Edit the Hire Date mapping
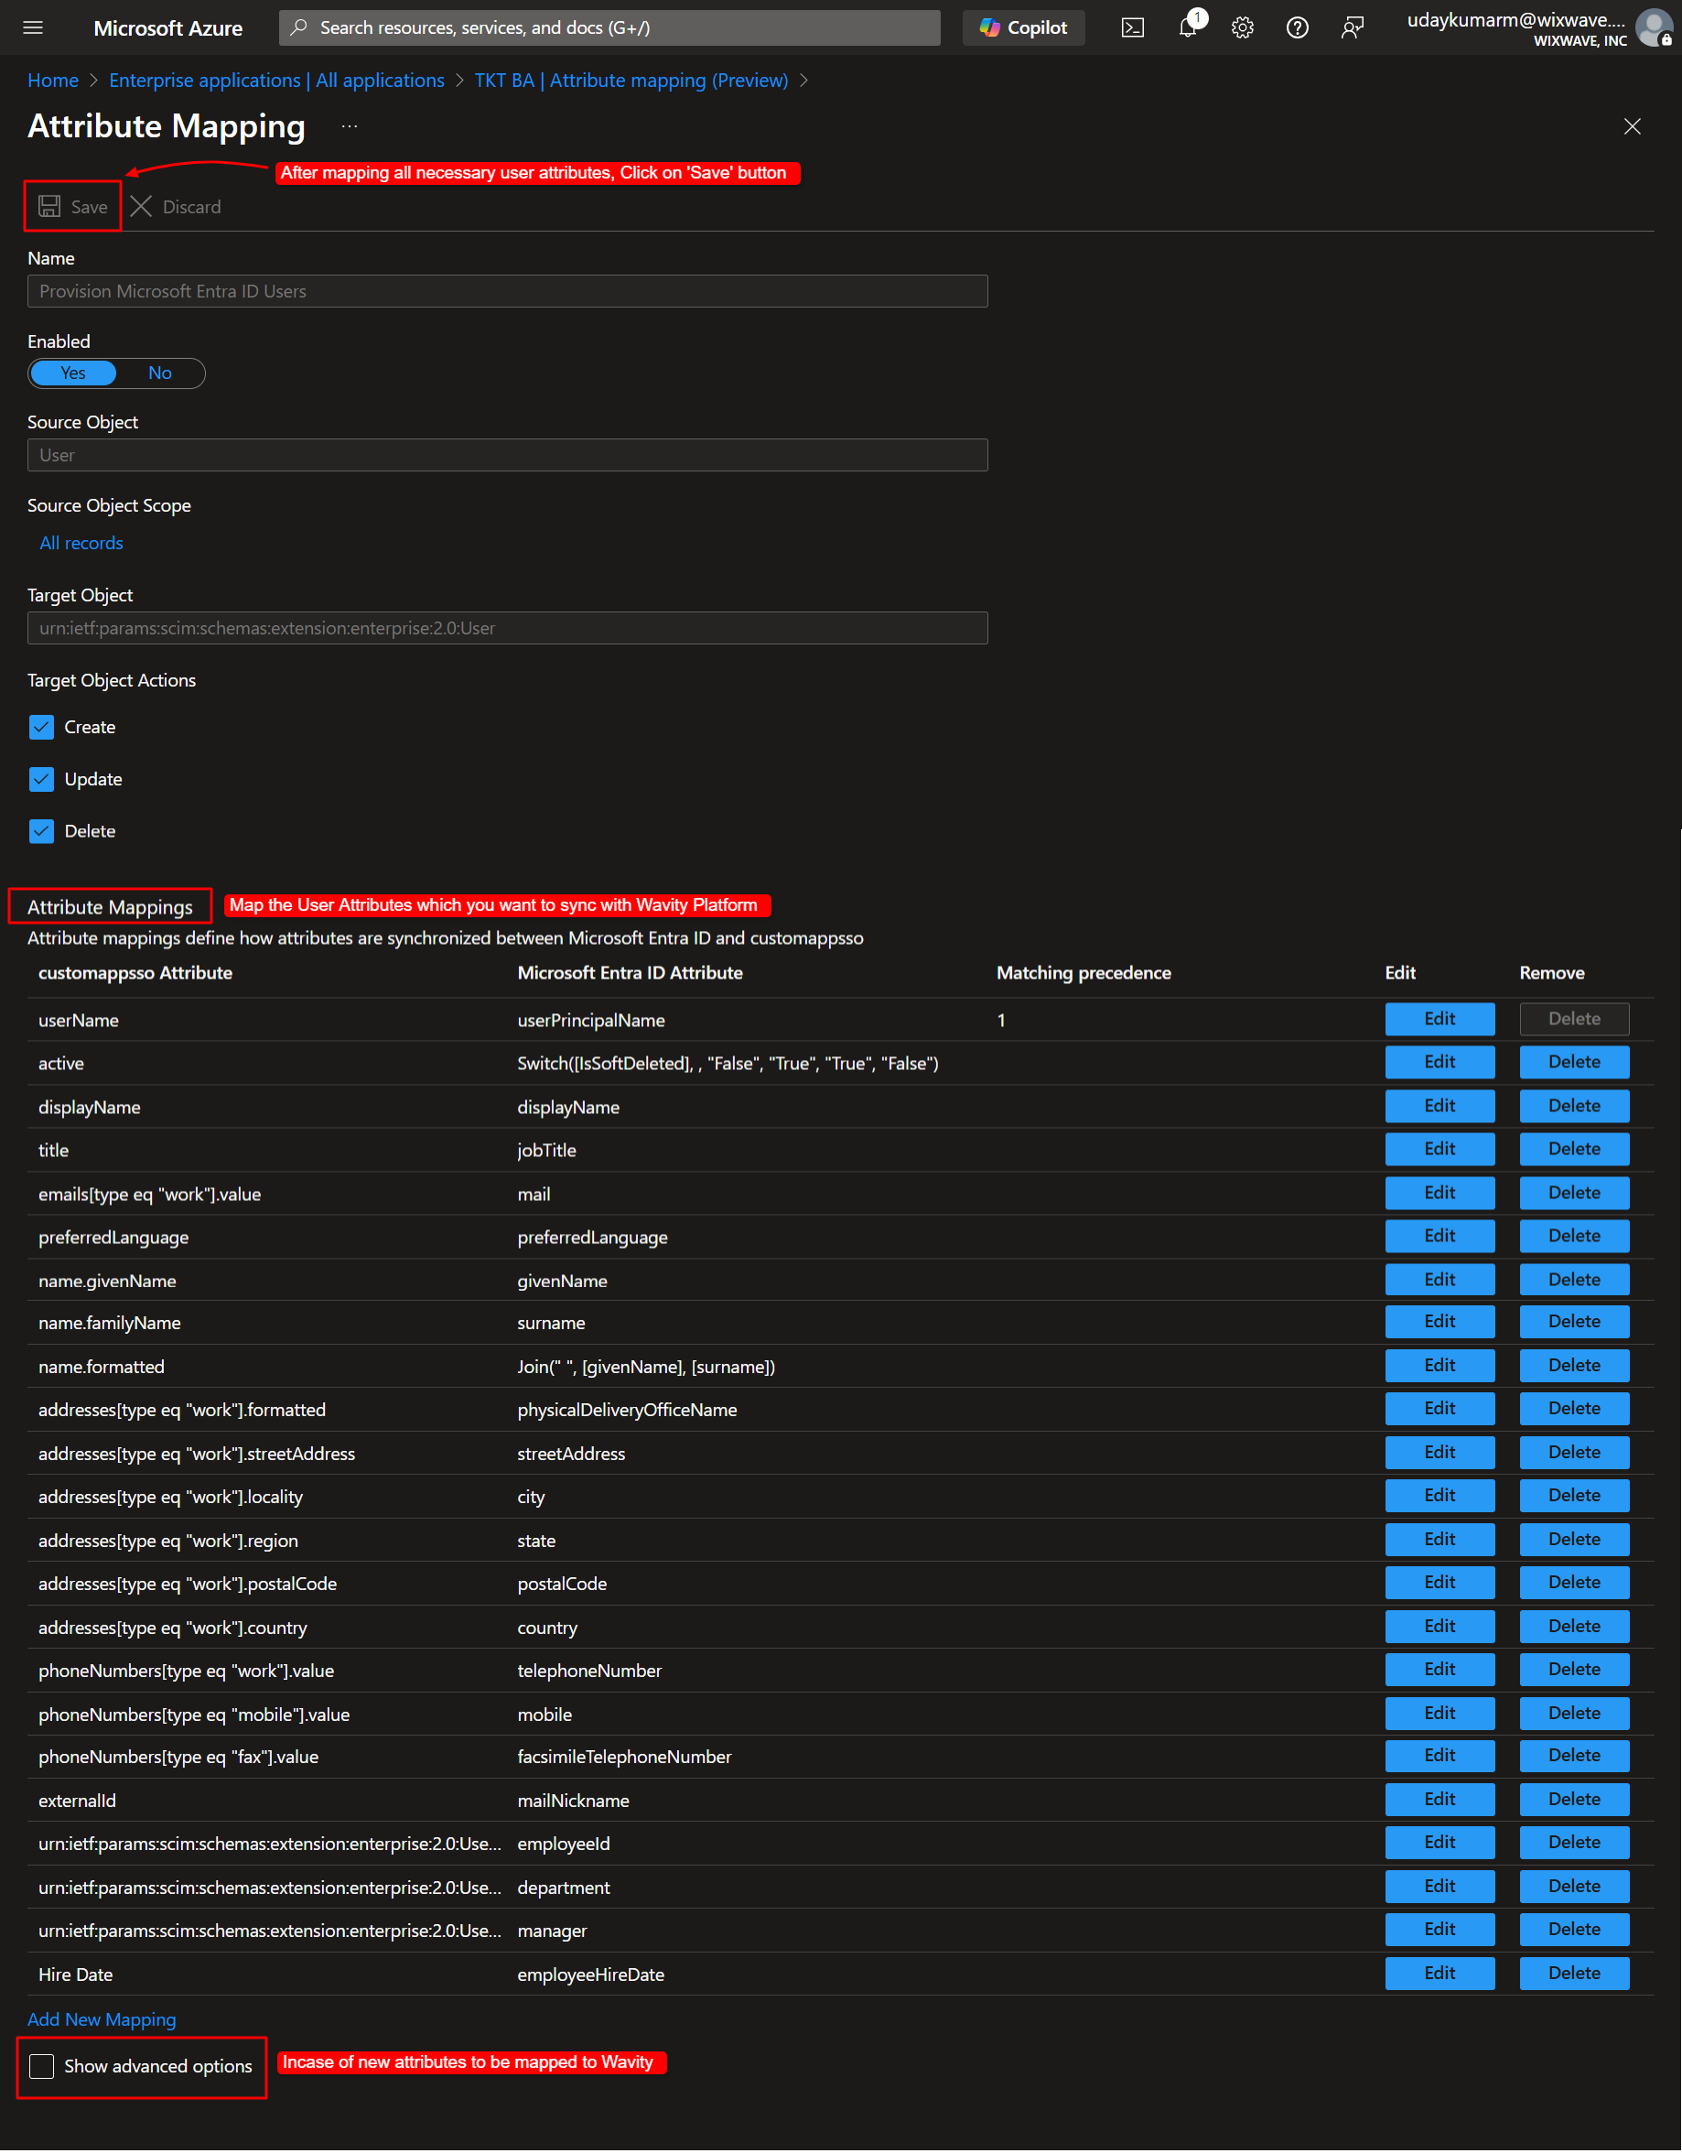The width and height of the screenshot is (1682, 2153). [1439, 1973]
